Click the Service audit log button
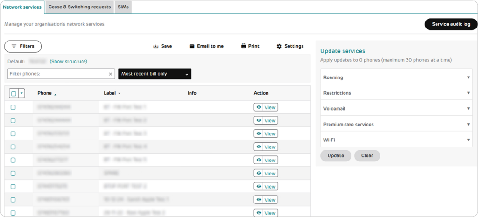The image size is (478, 217). pos(450,24)
